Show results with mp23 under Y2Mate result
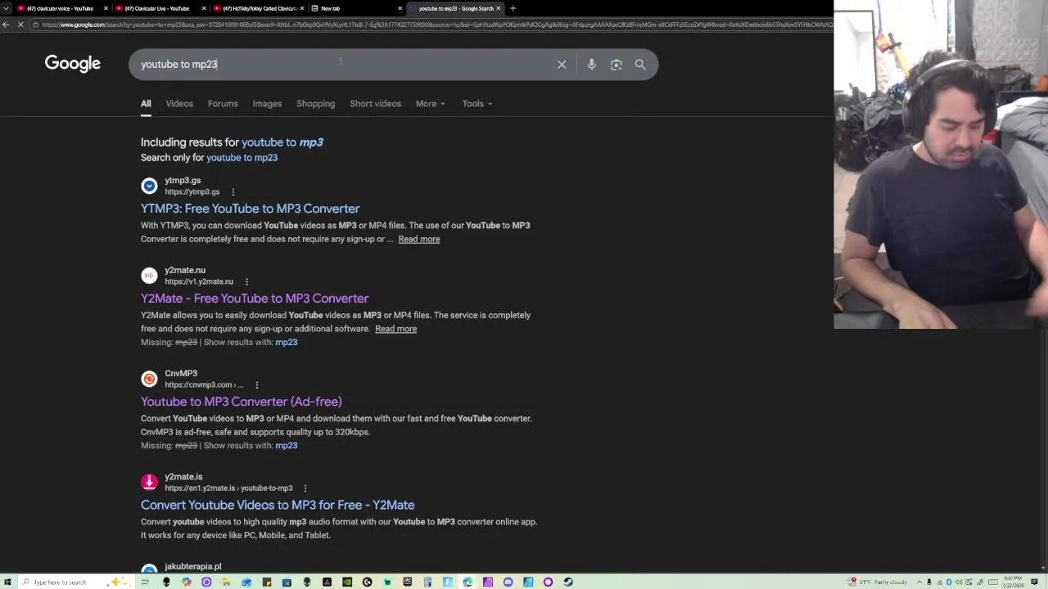Image resolution: width=1048 pixels, height=589 pixels. (287, 342)
